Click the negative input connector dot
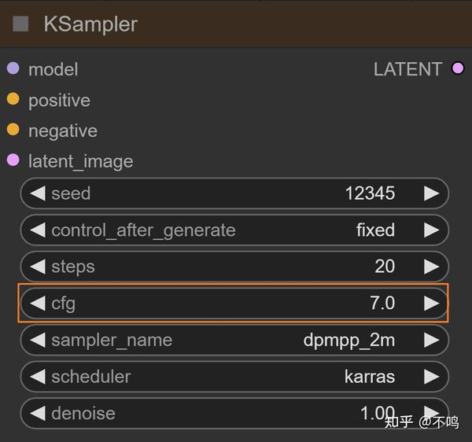 [x=13, y=130]
